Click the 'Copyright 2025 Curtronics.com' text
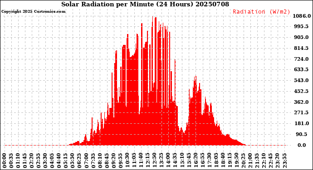 coord(33,12)
